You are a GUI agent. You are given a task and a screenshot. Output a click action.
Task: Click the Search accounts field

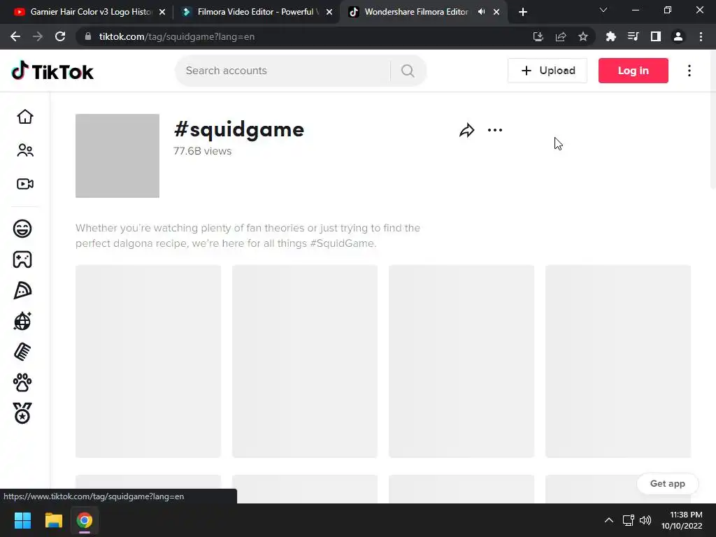coord(283,71)
